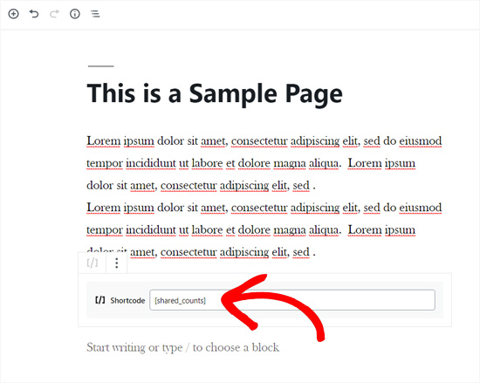Screen dimensions: 480x383
Task: Click 'Start writing or type / to choose a block'
Action: (x=182, y=347)
